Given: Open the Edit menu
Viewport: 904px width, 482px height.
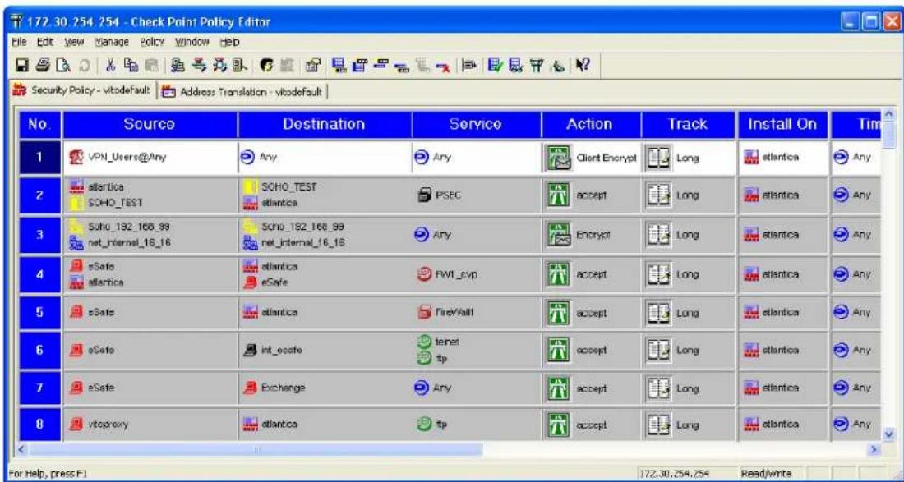Looking at the screenshot, I should [44, 42].
